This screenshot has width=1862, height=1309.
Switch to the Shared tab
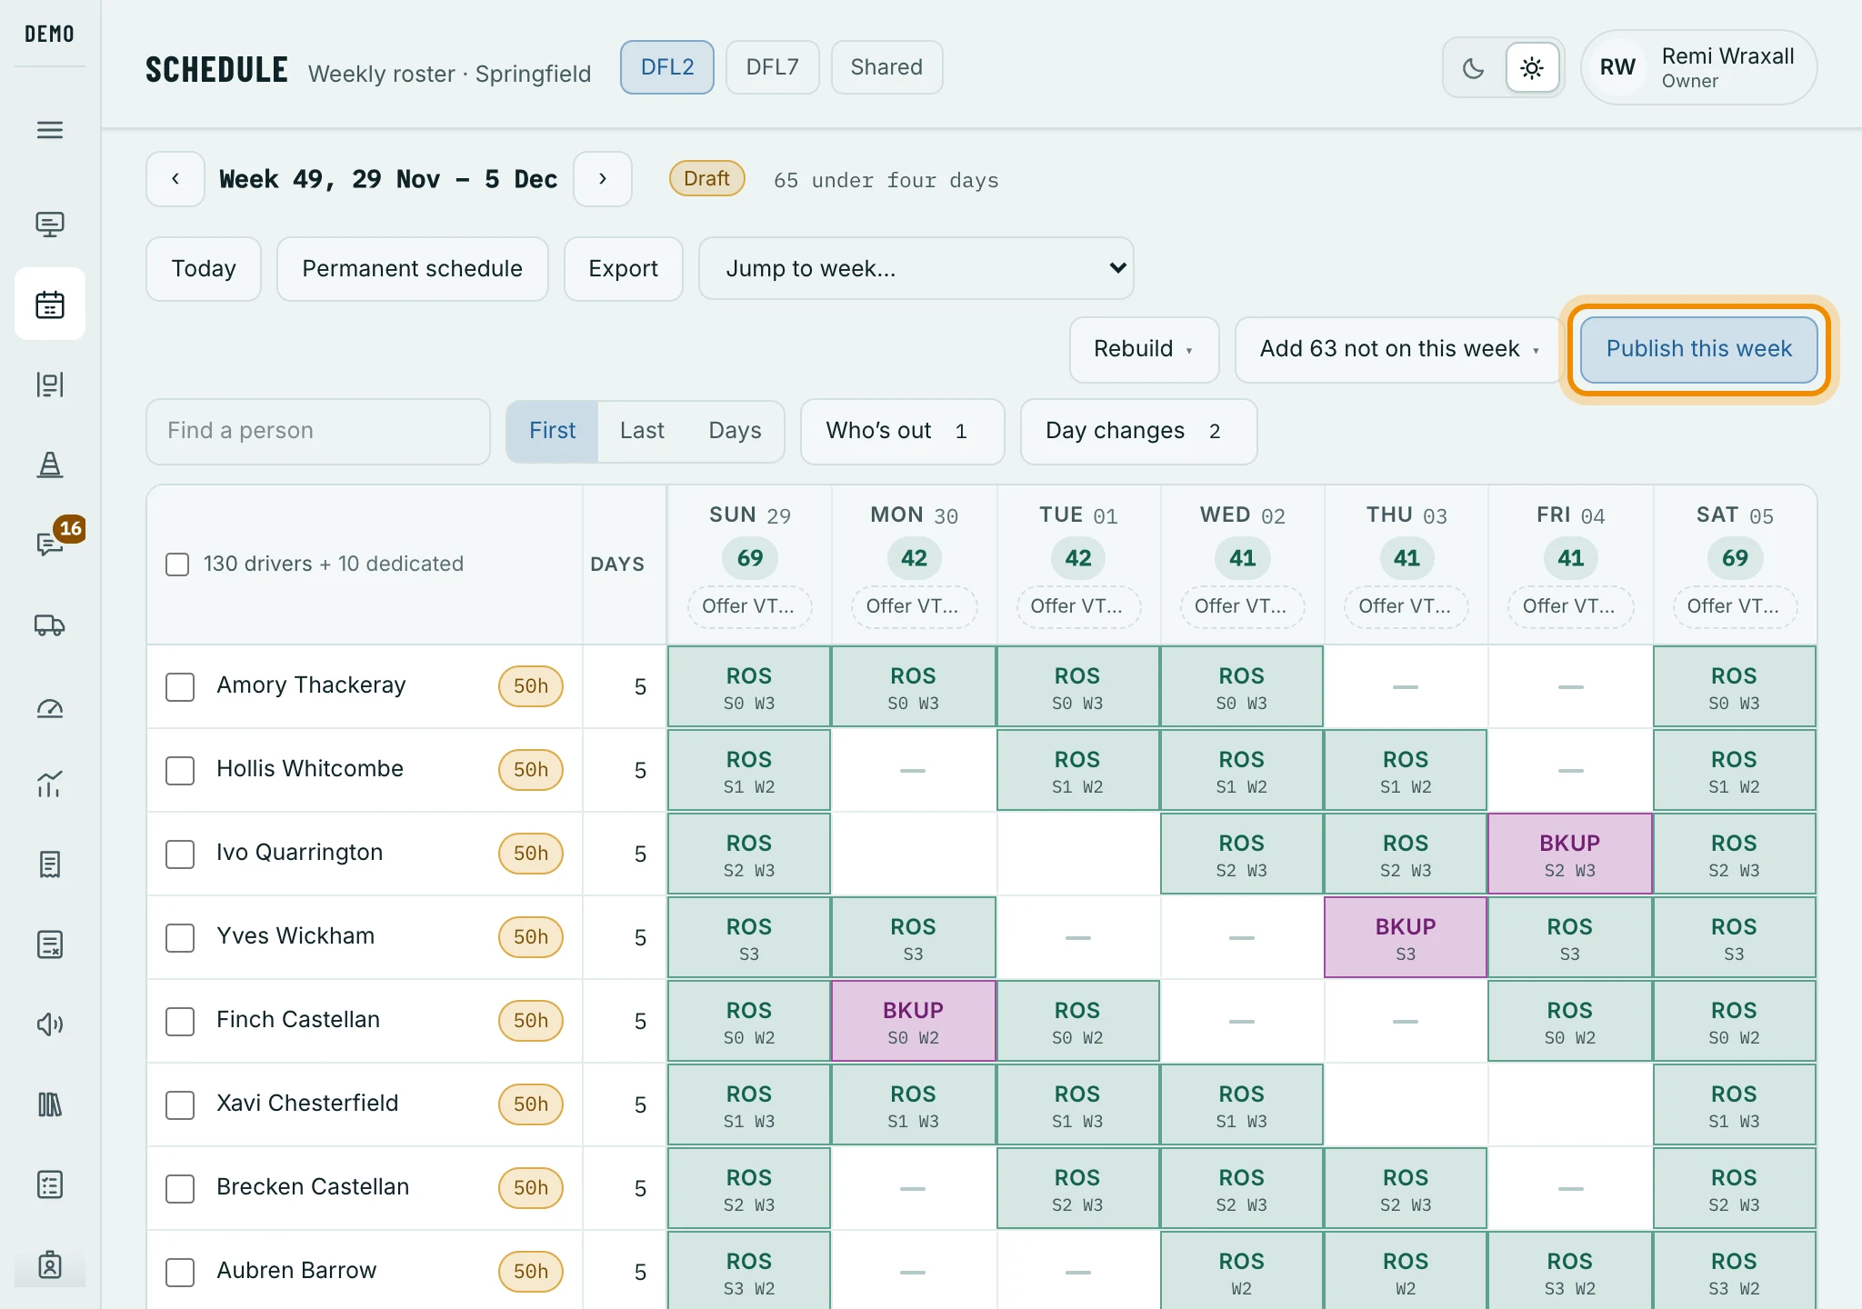[x=886, y=67]
